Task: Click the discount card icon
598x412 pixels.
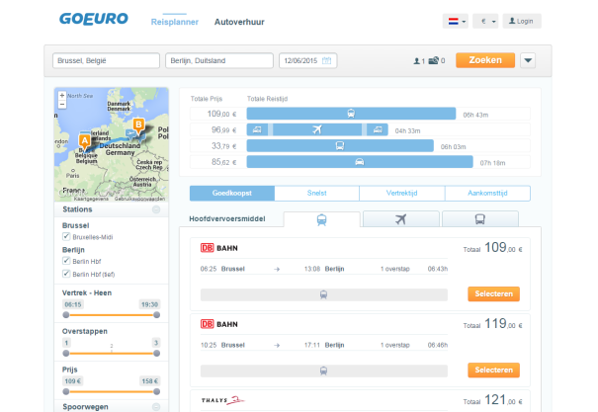Action: 434,60
